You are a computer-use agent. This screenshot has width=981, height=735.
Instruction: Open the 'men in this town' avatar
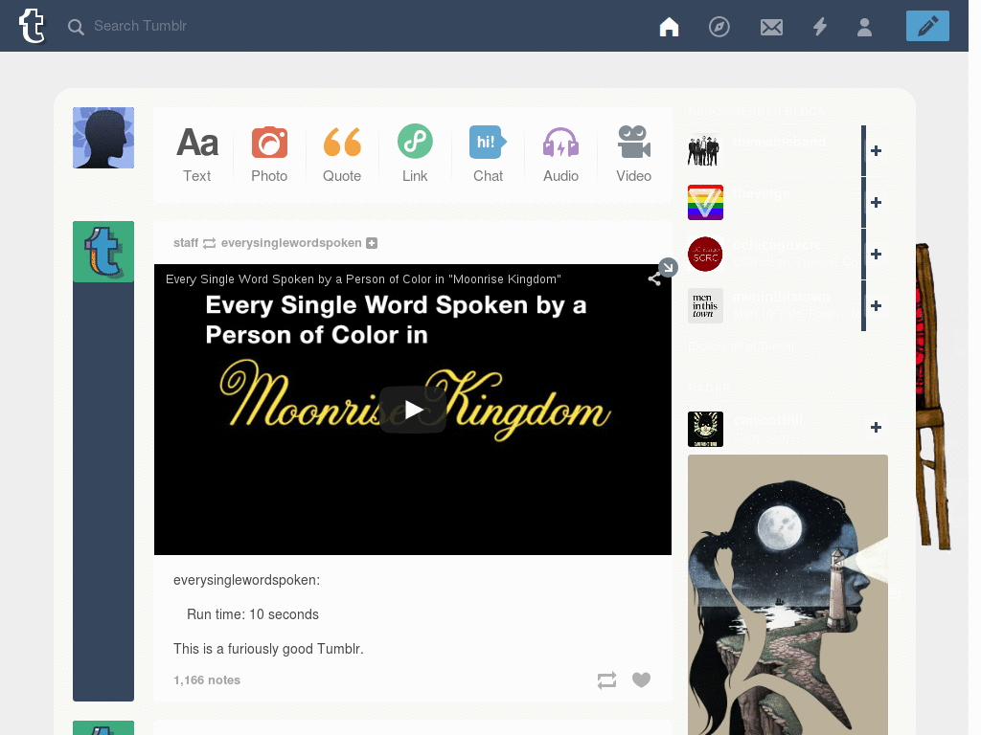(705, 305)
